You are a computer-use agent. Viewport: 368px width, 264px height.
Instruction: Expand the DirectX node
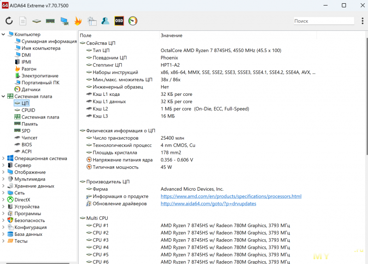3,200
